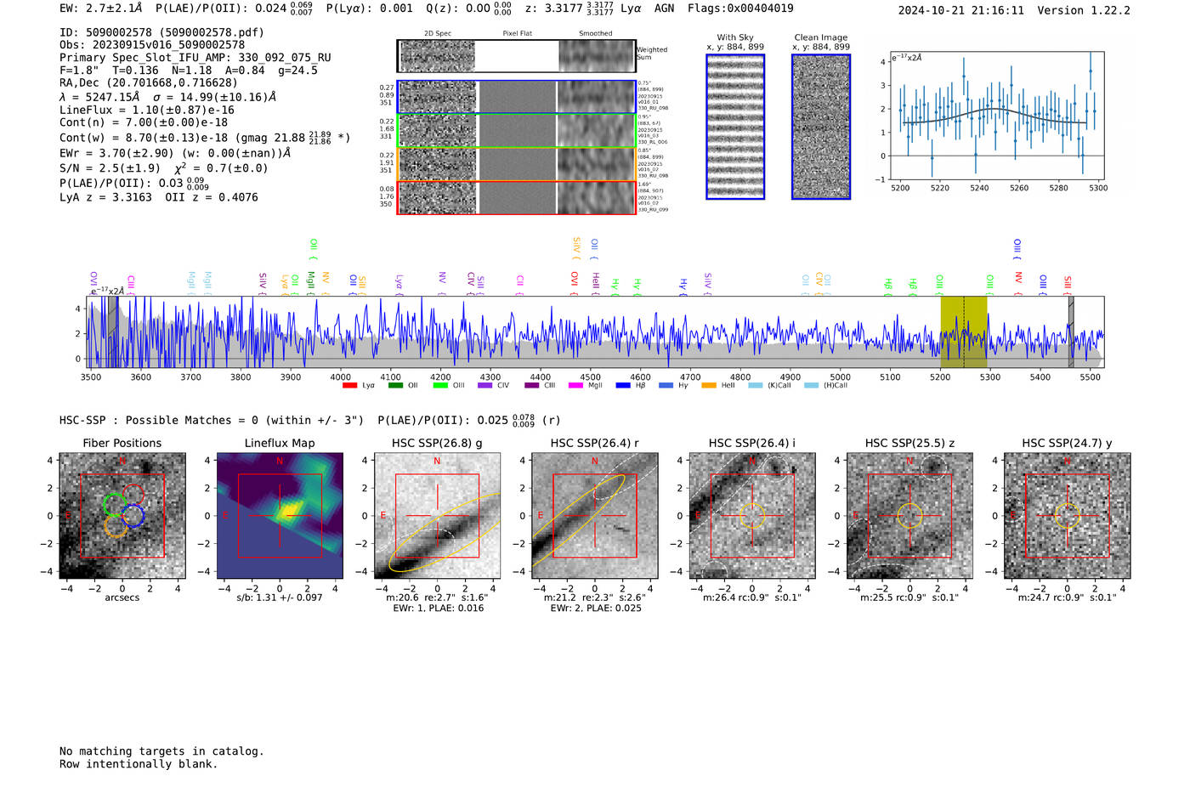Click the Version 1.22.2 text
The width and height of the screenshot is (1190, 810).
click(1084, 10)
